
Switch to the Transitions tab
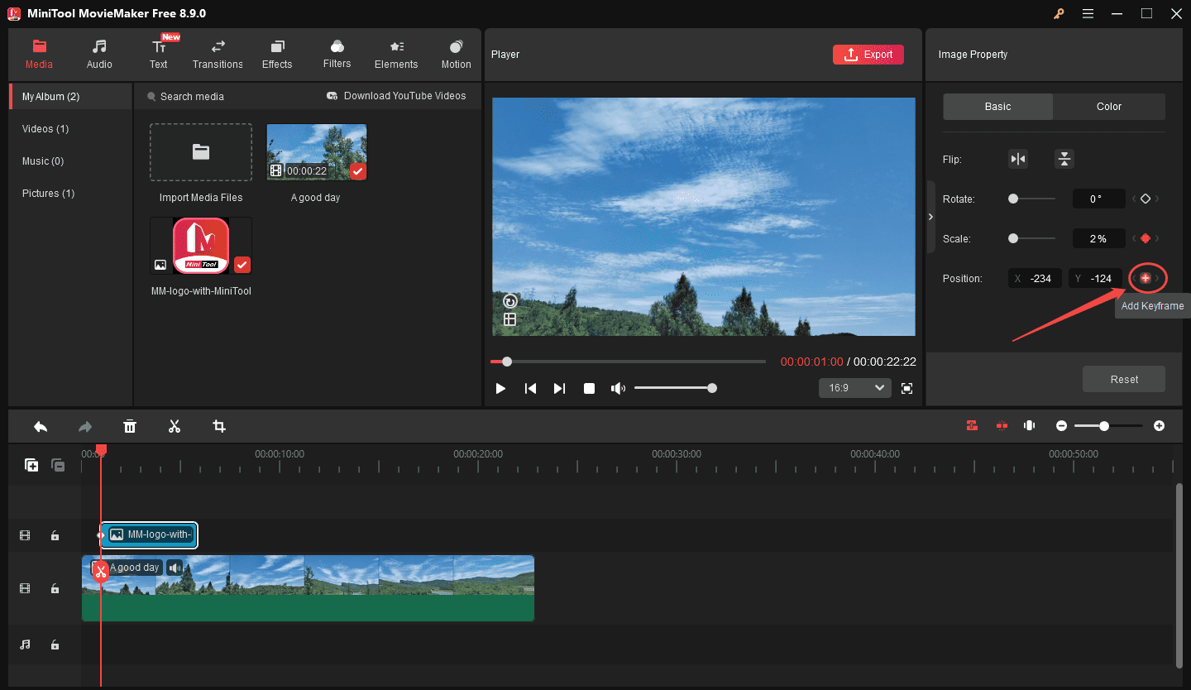218,54
